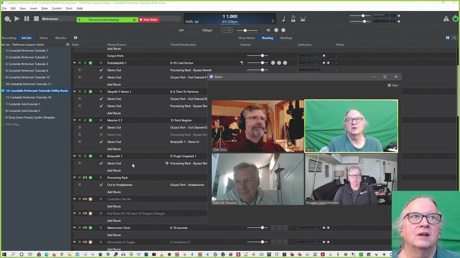Toggle green enable box on Absynth row
Screen dimensions: 460x258
pyautogui.click(x=90, y=92)
